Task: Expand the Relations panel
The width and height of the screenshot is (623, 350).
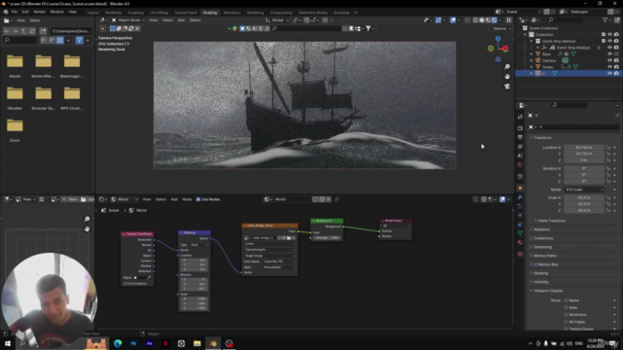Action: pos(541,229)
